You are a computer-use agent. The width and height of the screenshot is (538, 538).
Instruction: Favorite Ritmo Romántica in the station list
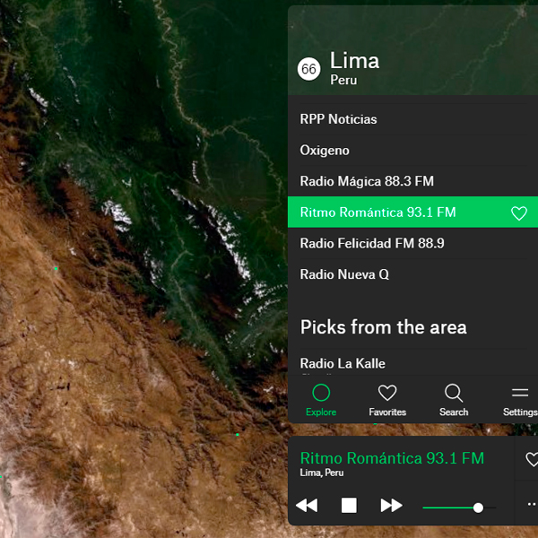pos(518,213)
